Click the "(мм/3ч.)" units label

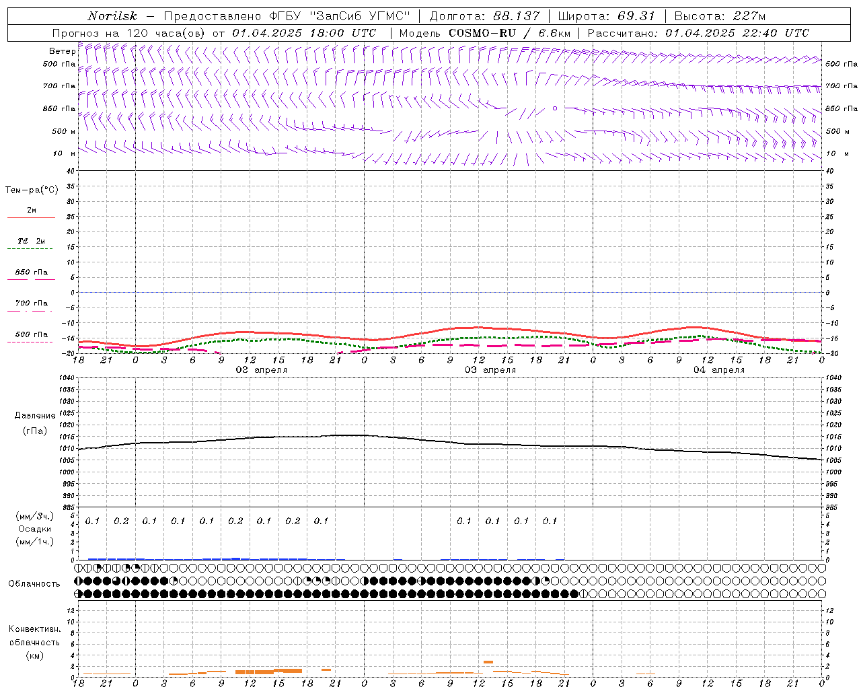[x=34, y=516]
